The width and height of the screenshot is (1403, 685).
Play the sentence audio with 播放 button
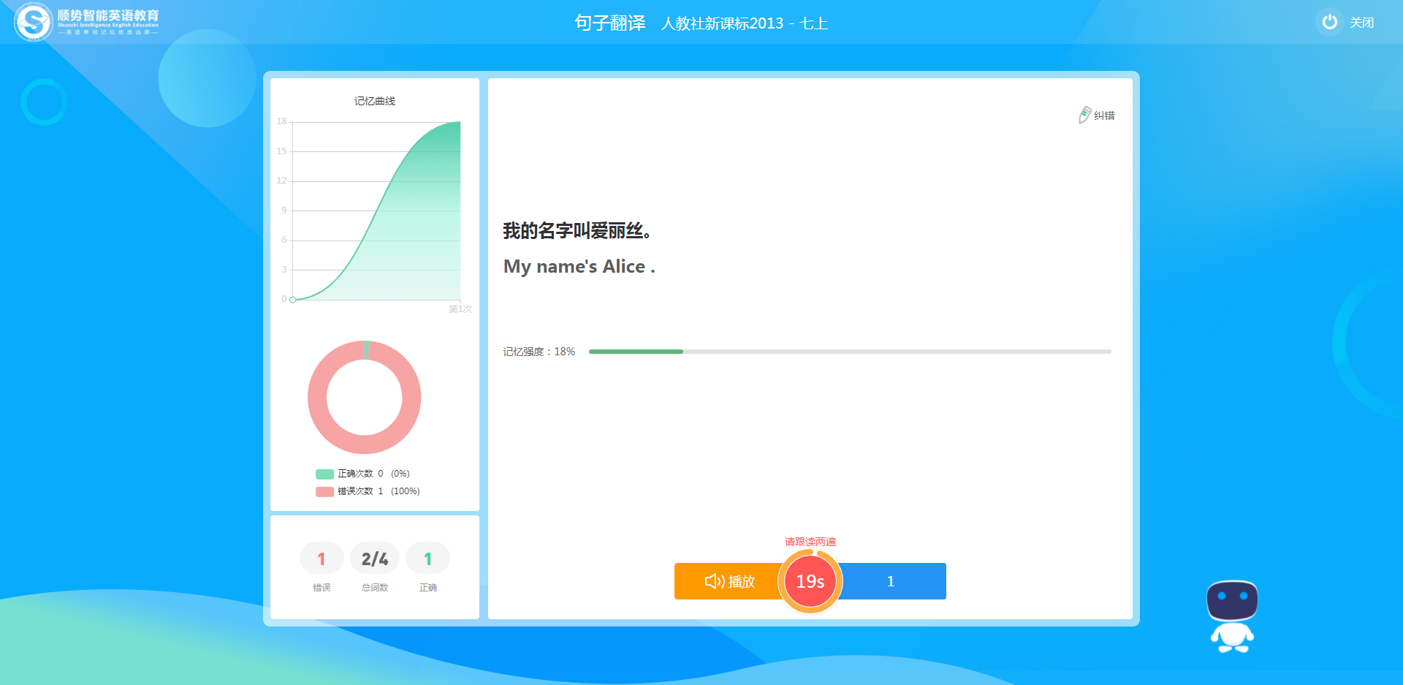pyautogui.click(x=728, y=581)
